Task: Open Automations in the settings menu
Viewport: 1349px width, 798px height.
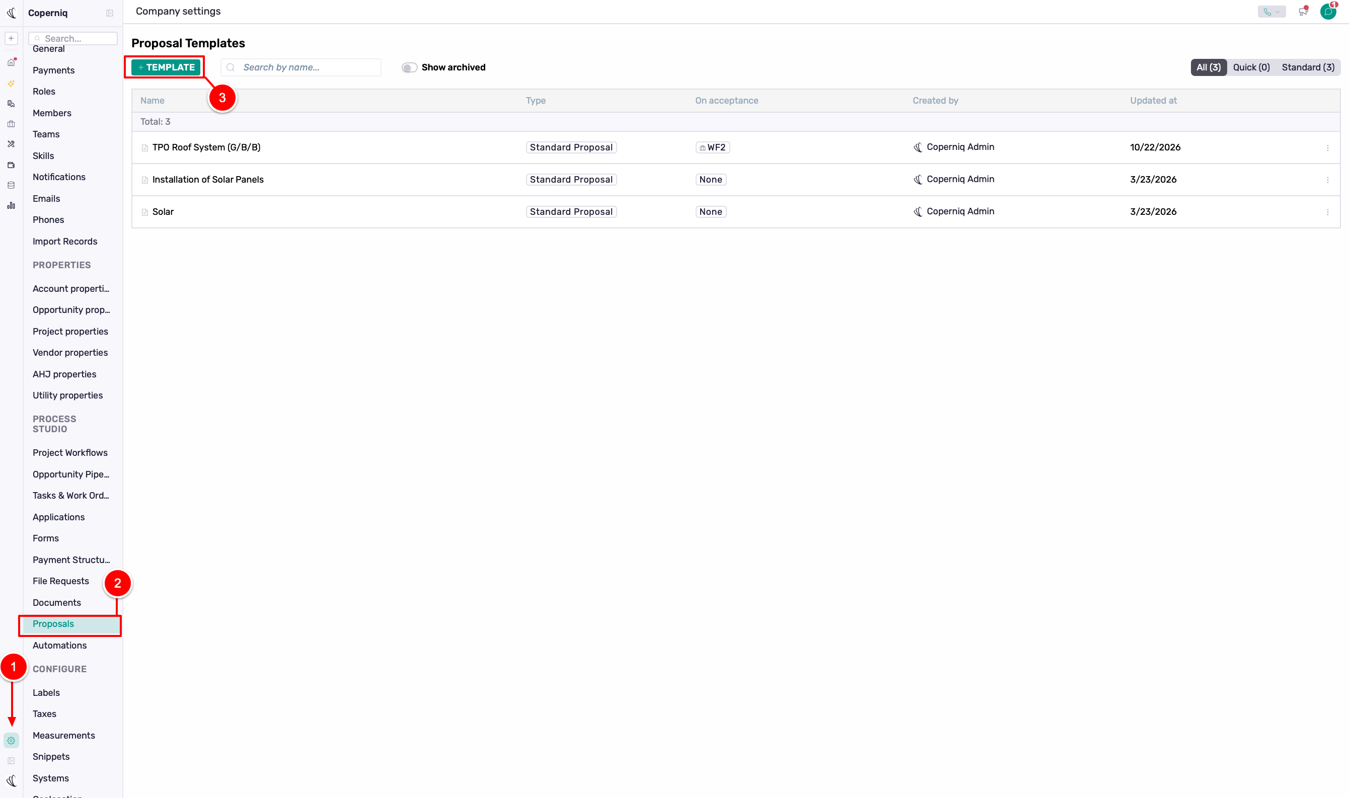Action: coord(60,645)
